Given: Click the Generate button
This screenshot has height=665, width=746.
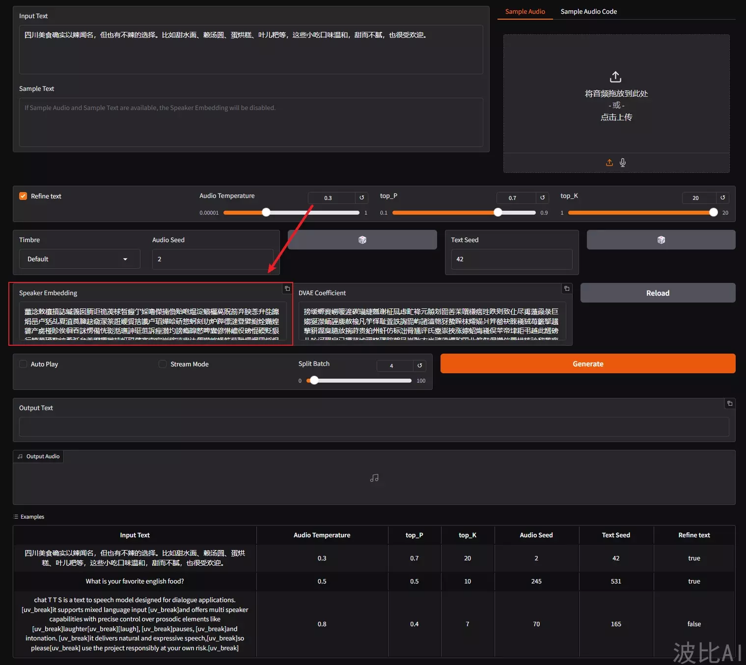Looking at the screenshot, I should coord(588,364).
